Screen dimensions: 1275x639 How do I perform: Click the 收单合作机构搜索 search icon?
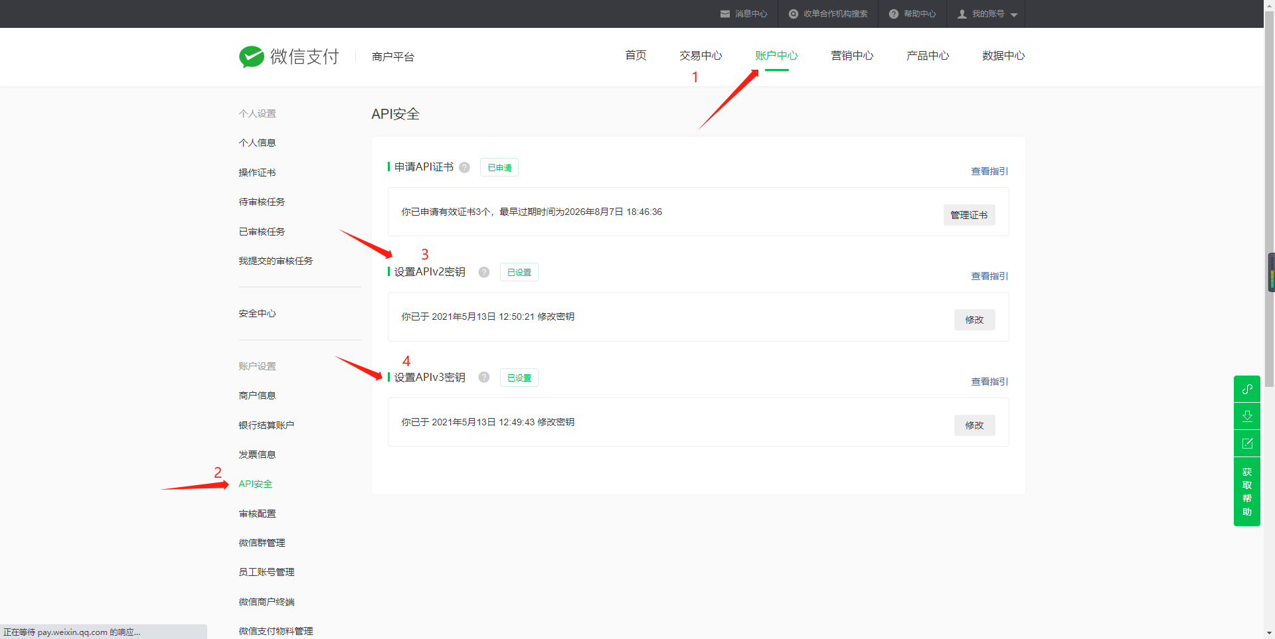(x=793, y=14)
